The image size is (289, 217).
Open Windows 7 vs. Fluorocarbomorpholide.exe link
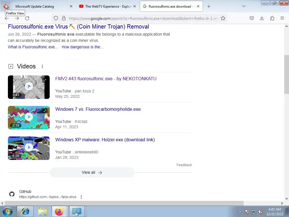coord(98,109)
